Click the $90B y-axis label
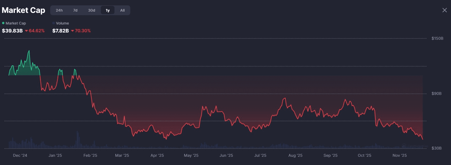This screenshot has height=165, width=451. 436,93
